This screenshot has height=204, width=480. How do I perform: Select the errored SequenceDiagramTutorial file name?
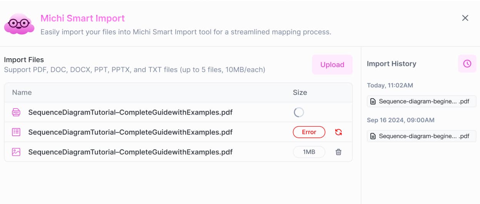click(130, 132)
